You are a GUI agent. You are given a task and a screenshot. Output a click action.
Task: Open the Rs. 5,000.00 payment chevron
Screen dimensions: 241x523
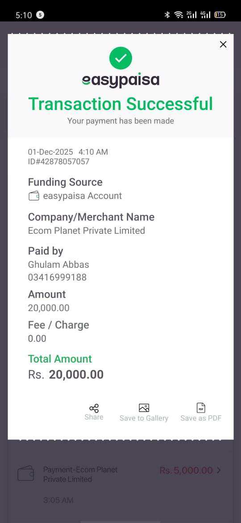point(219,470)
